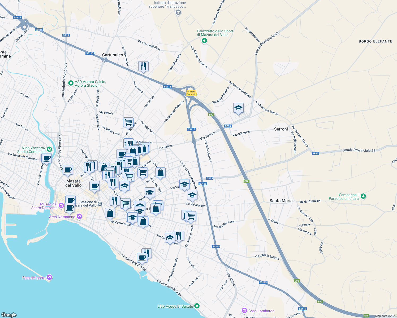The image size is (397, 318).
Task: Select the yellow Mazara Del Vallo exit sign
Action: [191, 93]
